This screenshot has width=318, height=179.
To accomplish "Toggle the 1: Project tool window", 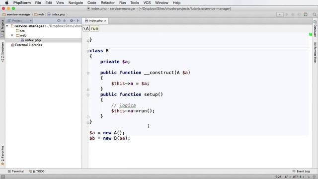I will click(x=2, y=28).
